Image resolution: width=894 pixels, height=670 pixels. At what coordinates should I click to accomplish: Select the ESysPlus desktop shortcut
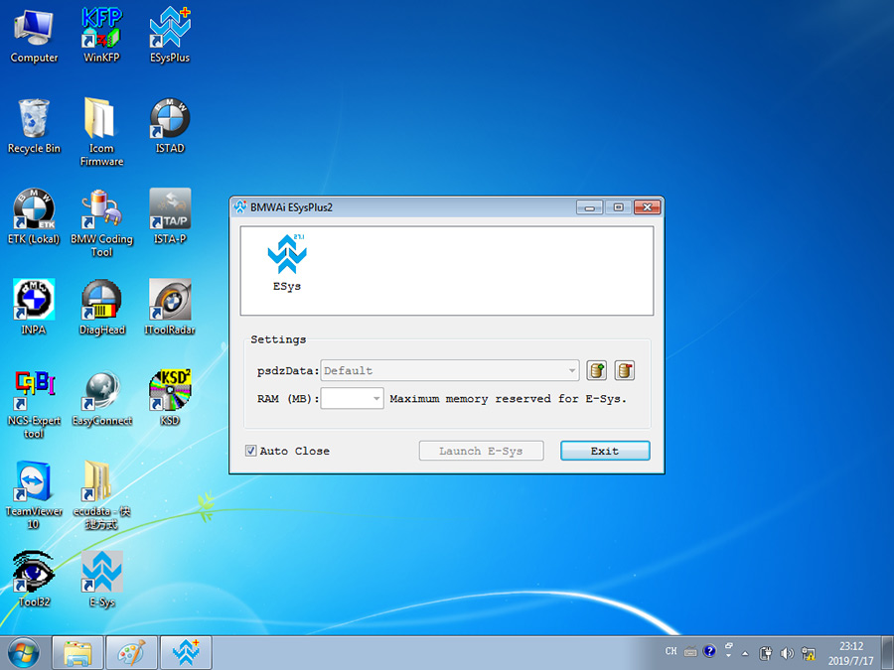click(x=170, y=36)
